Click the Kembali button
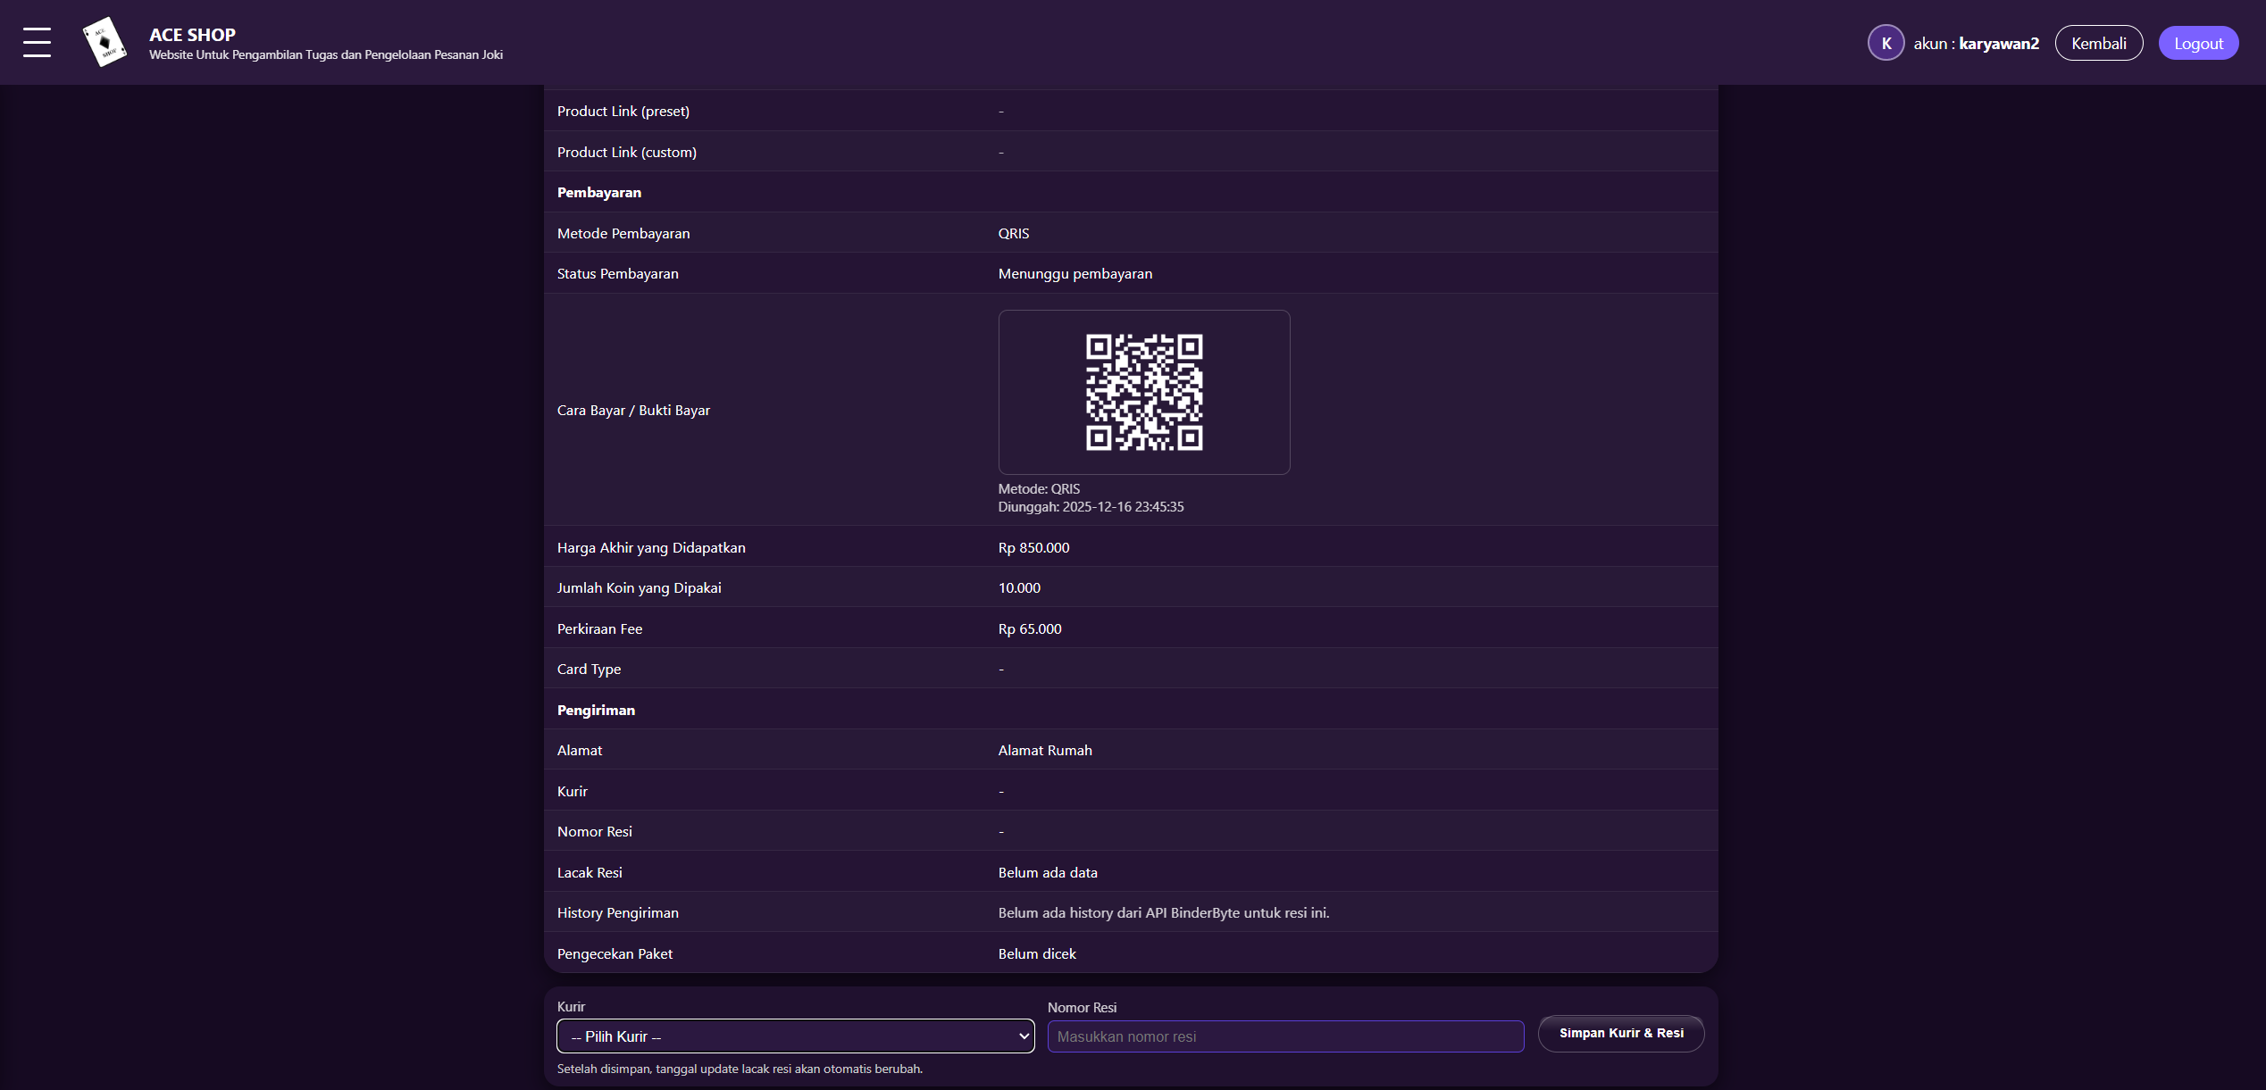This screenshot has height=1090, width=2266. click(x=2098, y=43)
